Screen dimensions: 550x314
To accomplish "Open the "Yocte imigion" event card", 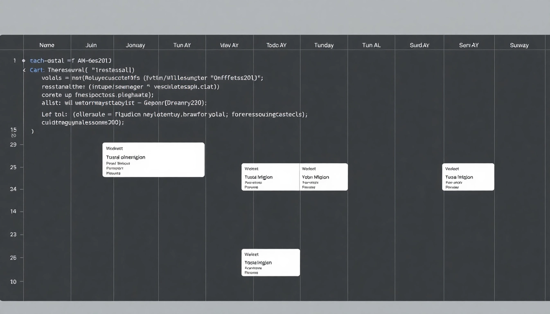I will click(270, 262).
